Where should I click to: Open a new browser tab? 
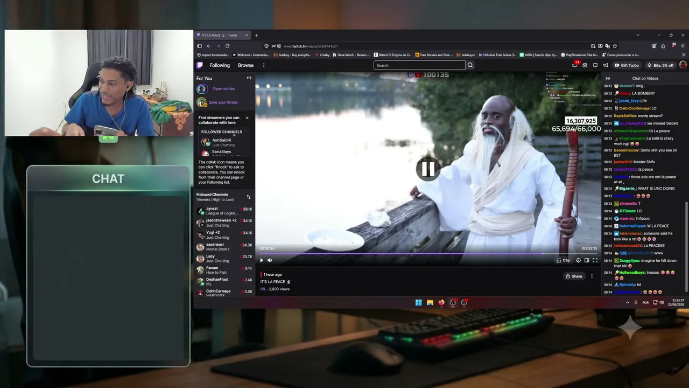[256, 35]
